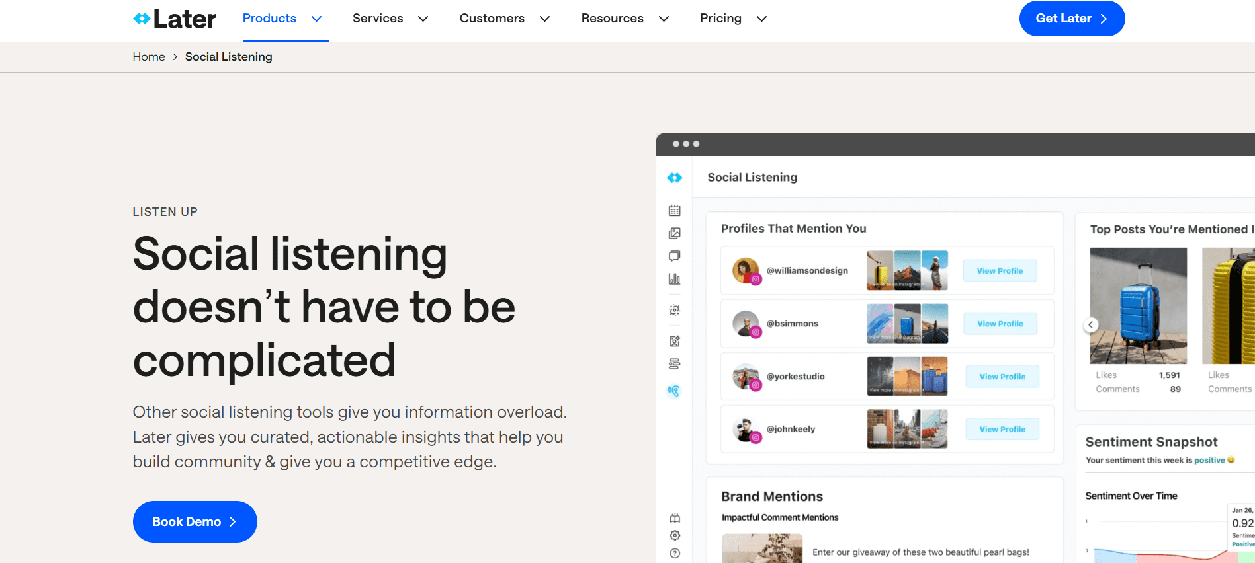Open the Products menu

click(269, 19)
